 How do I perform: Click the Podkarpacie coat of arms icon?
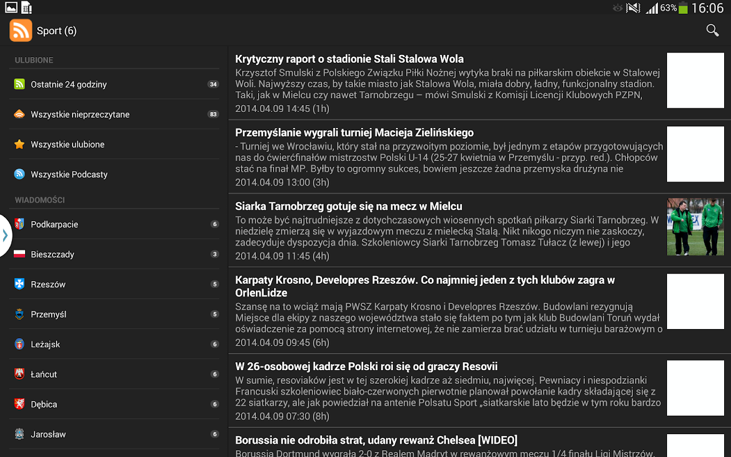tap(19, 224)
